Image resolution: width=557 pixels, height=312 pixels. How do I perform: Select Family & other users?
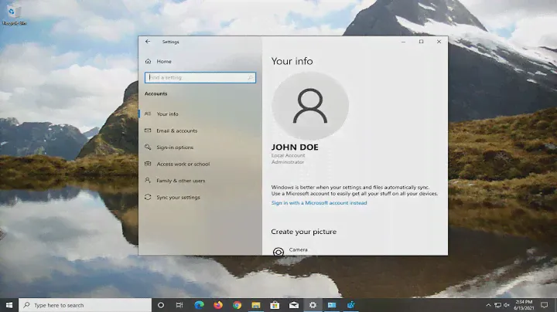[180, 181]
